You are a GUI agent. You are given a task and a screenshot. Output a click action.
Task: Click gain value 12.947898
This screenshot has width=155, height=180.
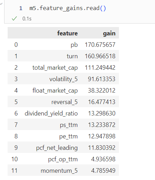(102, 136)
